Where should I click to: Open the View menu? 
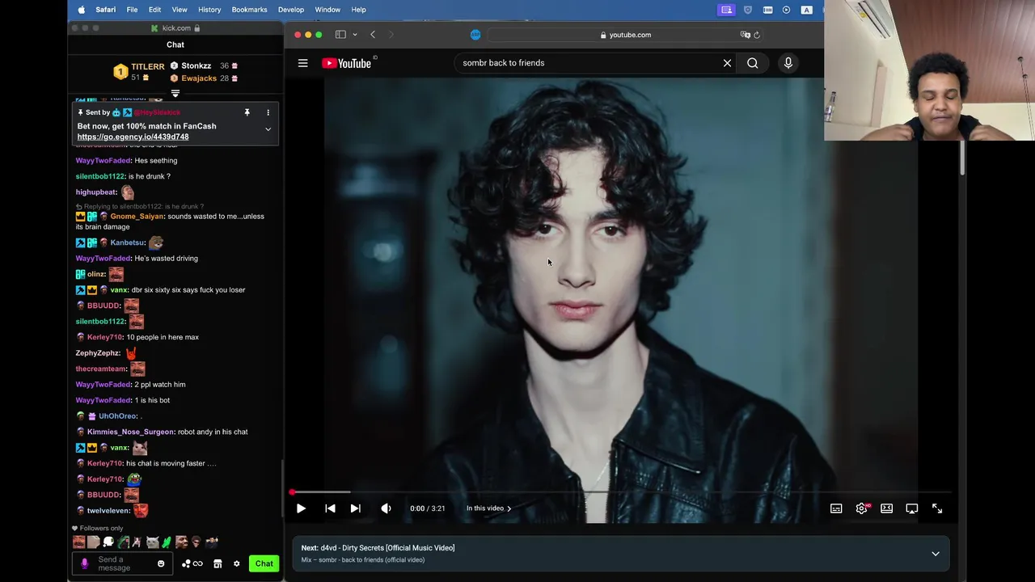tap(180, 10)
